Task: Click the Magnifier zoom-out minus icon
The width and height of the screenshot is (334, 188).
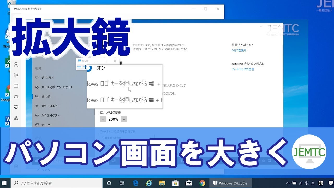Action: (x=79, y=67)
